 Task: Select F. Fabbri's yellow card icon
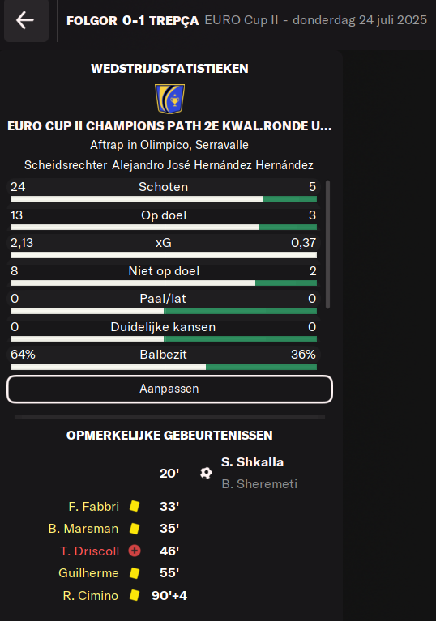coord(135,506)
